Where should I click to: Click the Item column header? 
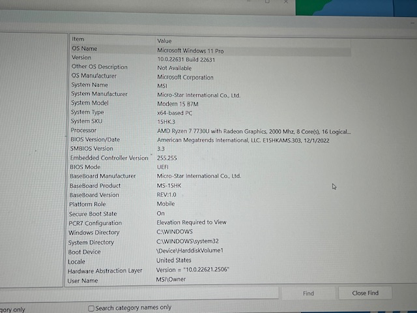(x=78, y=39)
